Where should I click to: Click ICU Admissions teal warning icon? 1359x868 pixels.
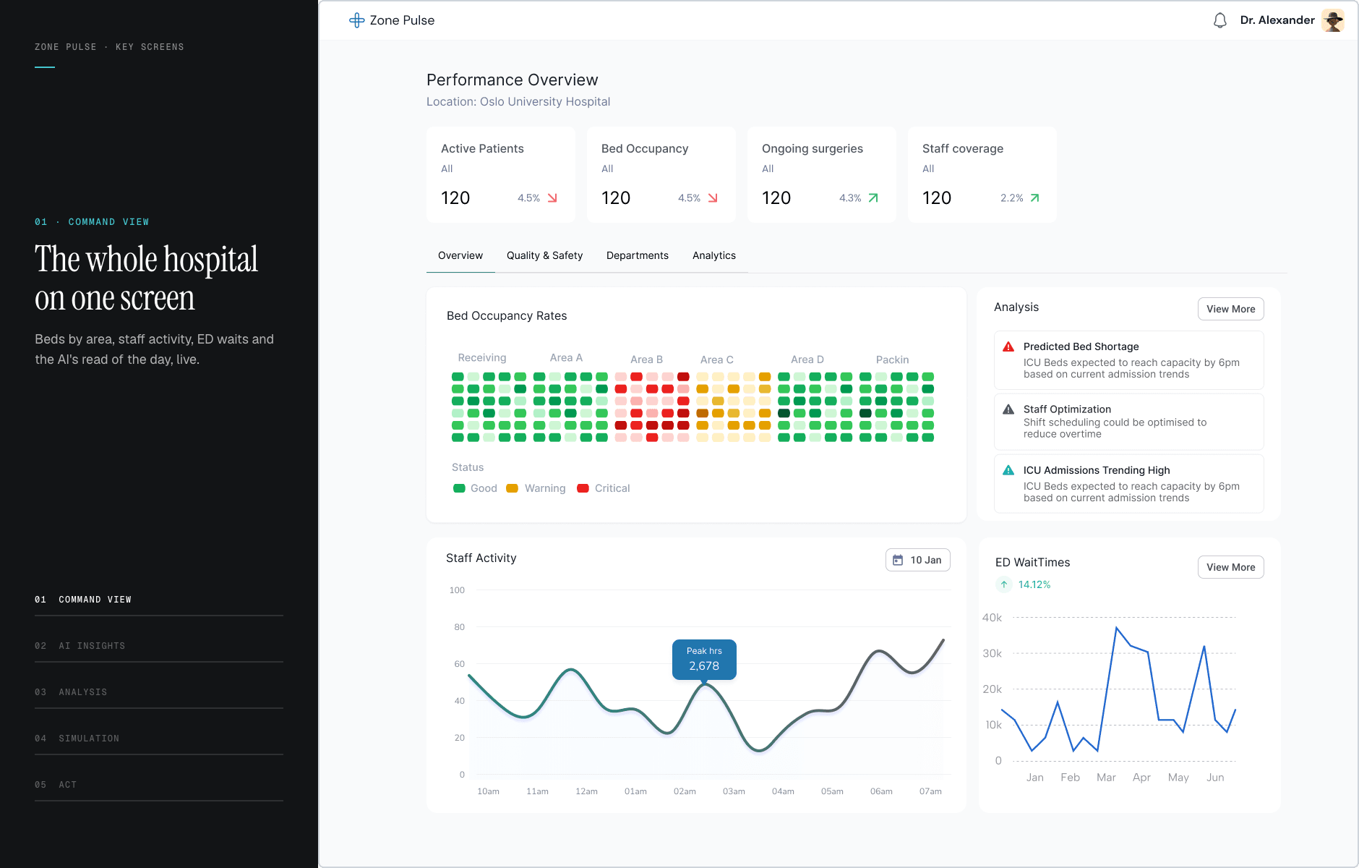pos(1008,470)
